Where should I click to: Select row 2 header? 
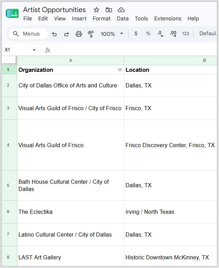pos(9,85)
